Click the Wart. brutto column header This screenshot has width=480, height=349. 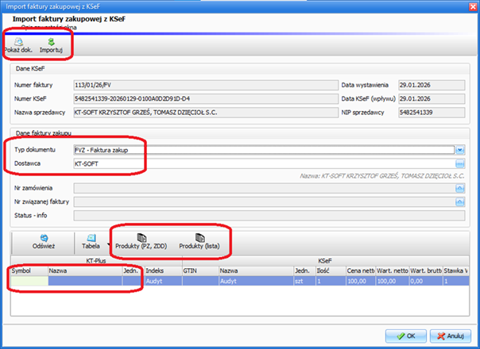[426, 270]
